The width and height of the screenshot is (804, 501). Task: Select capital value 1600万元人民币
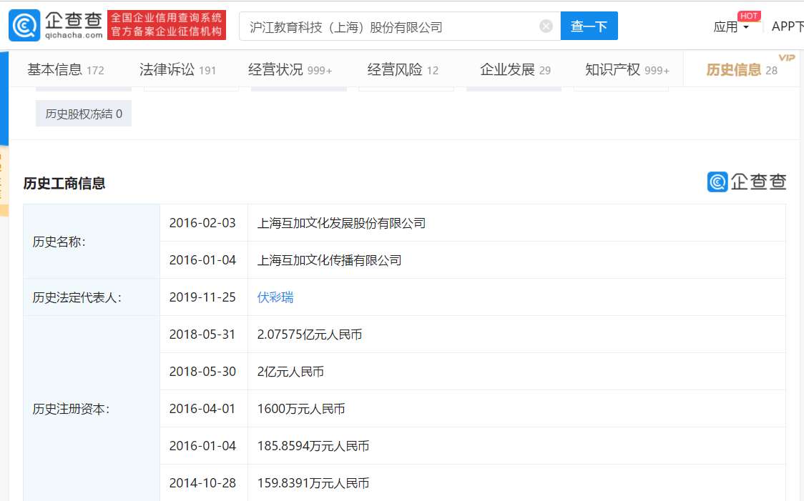[301, 409]
